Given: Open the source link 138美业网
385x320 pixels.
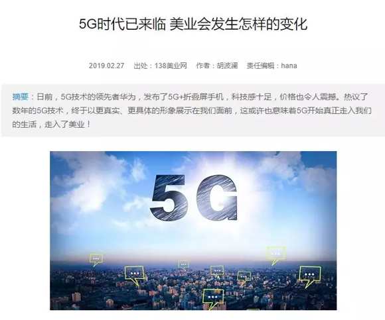Looking at the screenshot, I should 171,66.
